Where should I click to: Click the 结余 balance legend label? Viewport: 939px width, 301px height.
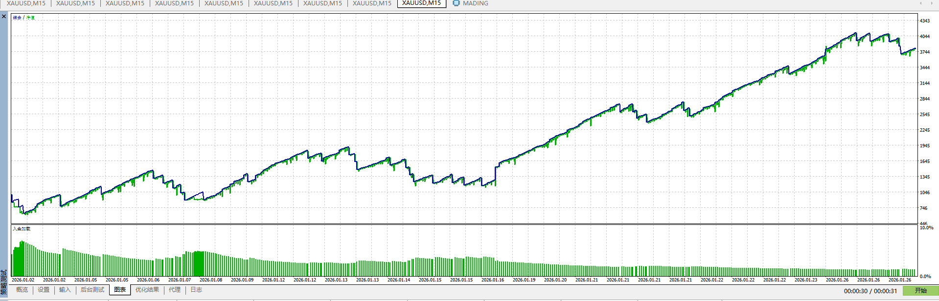coord(17,18)
